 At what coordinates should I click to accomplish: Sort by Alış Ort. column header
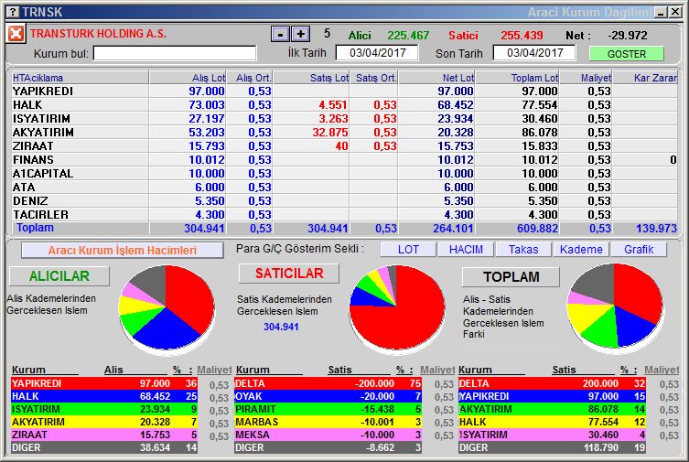(x=250, y=78)
